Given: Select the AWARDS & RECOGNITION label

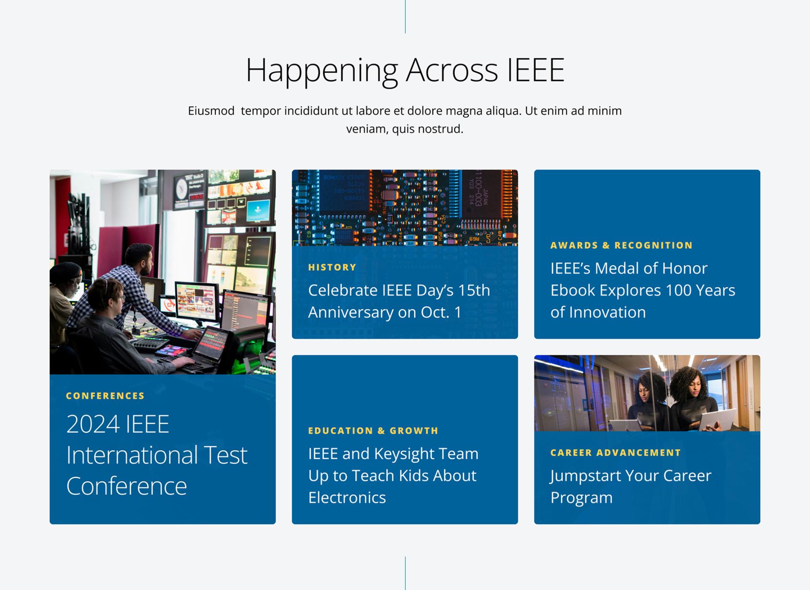Looking at the screenshot, I should 621,245.
